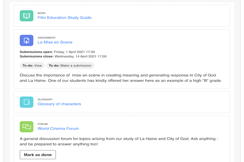The image size is (244, 162).
Task: Click the FORUM type label
Action: coord(42,124)
